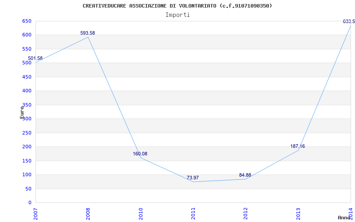This screenshot has width=355, height=222.
Task: Click the Anno x-axis title
Action: pos(344,218)
